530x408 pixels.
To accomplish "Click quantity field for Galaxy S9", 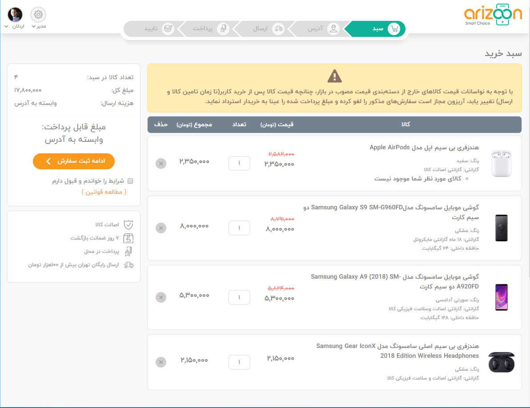I will click(x=239, y=228).
